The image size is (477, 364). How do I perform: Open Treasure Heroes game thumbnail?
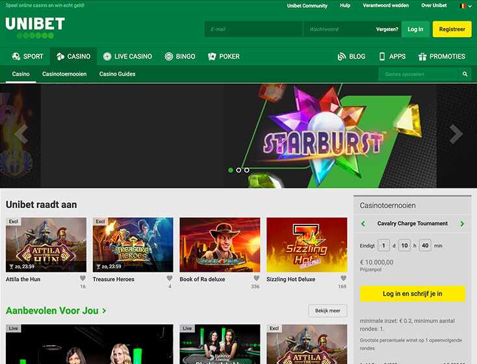[x=133, y=244]
